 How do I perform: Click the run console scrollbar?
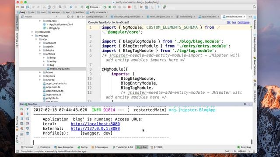coord(252,142)
